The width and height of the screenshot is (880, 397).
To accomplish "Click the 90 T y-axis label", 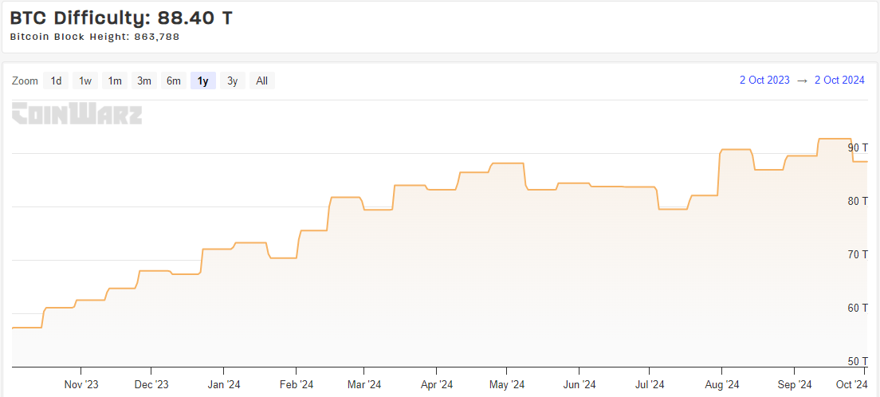I will point(858,147).
